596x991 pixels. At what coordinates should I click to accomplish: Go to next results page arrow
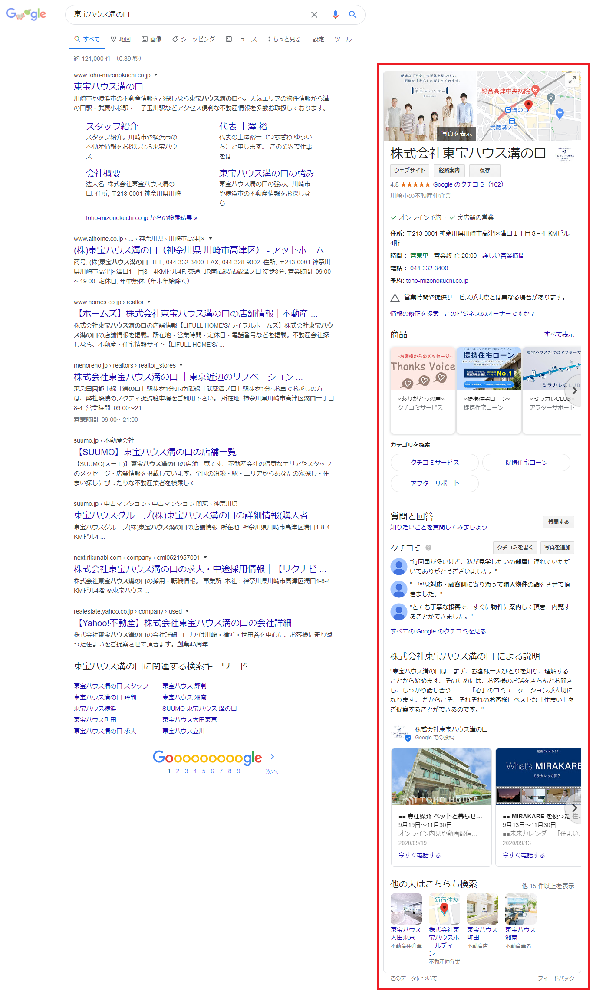272,757
